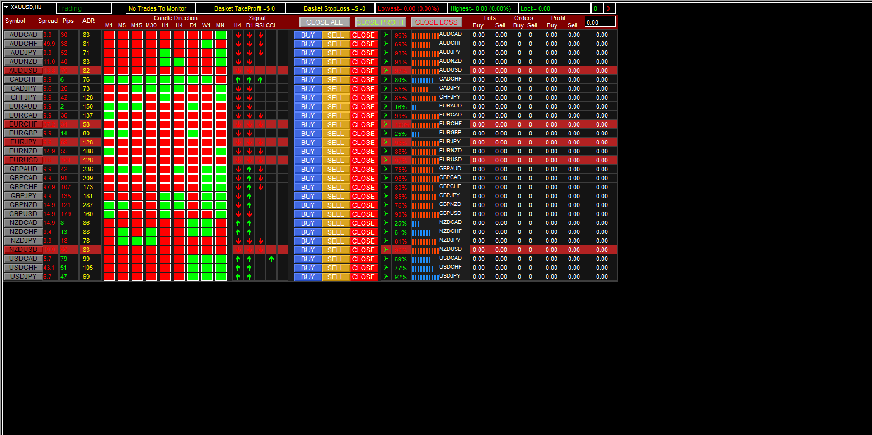Click the RSI green up-arrow signal for CADCHF
This screenshot has width=872, height=435.
[260, 79]
